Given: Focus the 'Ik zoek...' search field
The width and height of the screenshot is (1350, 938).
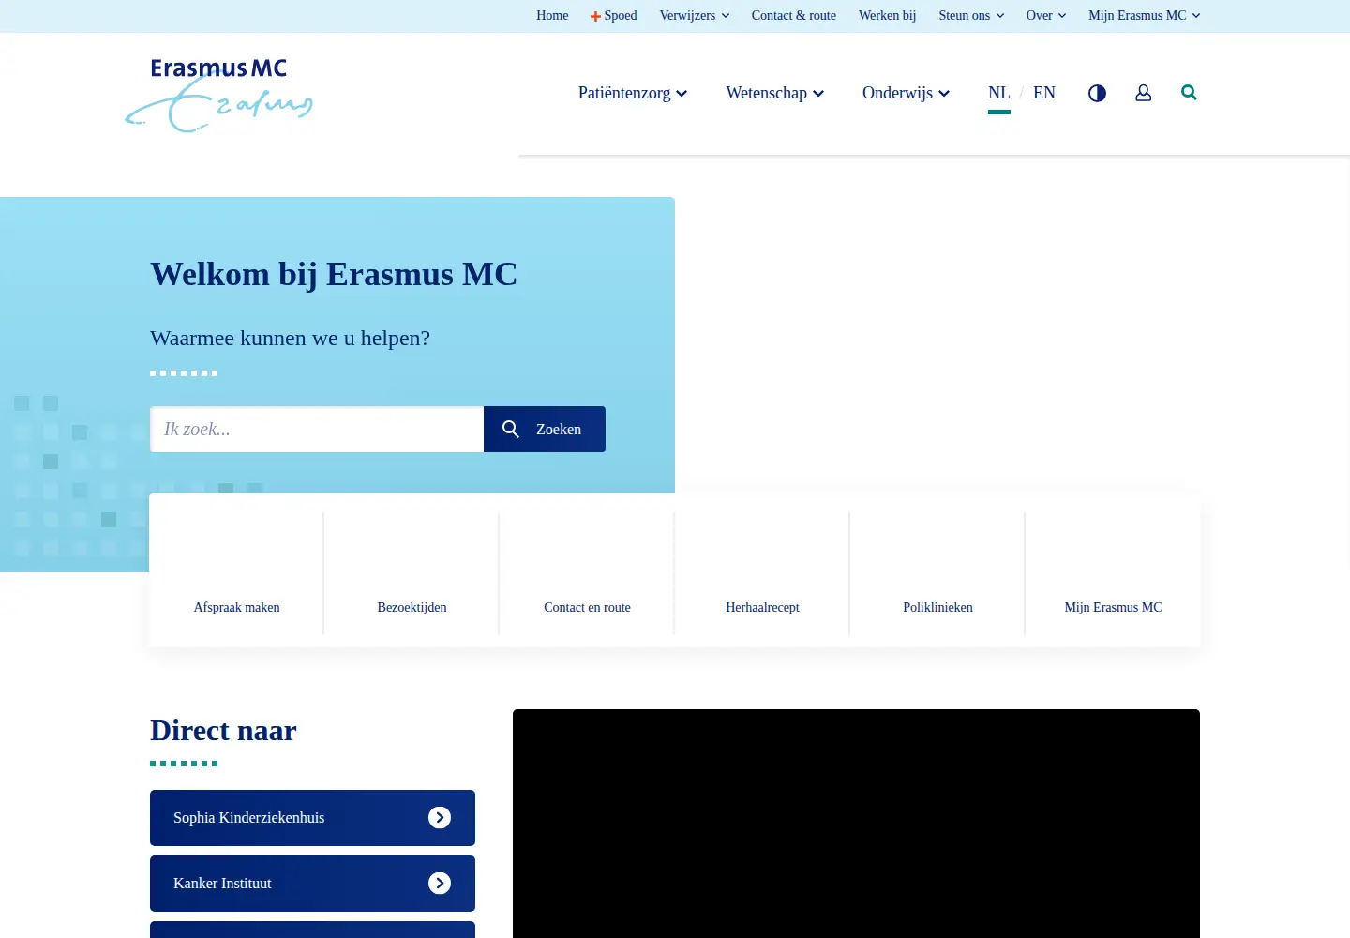Looking at the screenshot, I should 317,429.
